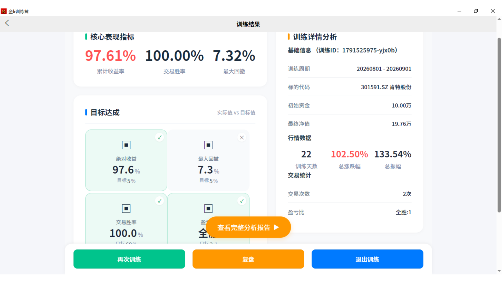Click the final net value 19.76万

click(x=401, y=124)
